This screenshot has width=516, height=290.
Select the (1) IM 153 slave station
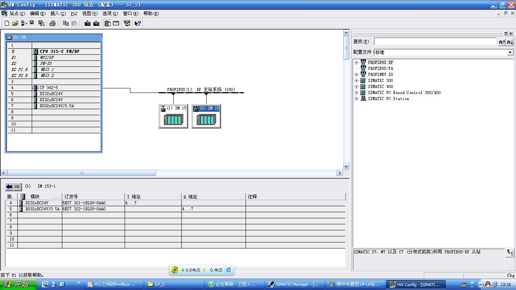[x=173, y=116]
